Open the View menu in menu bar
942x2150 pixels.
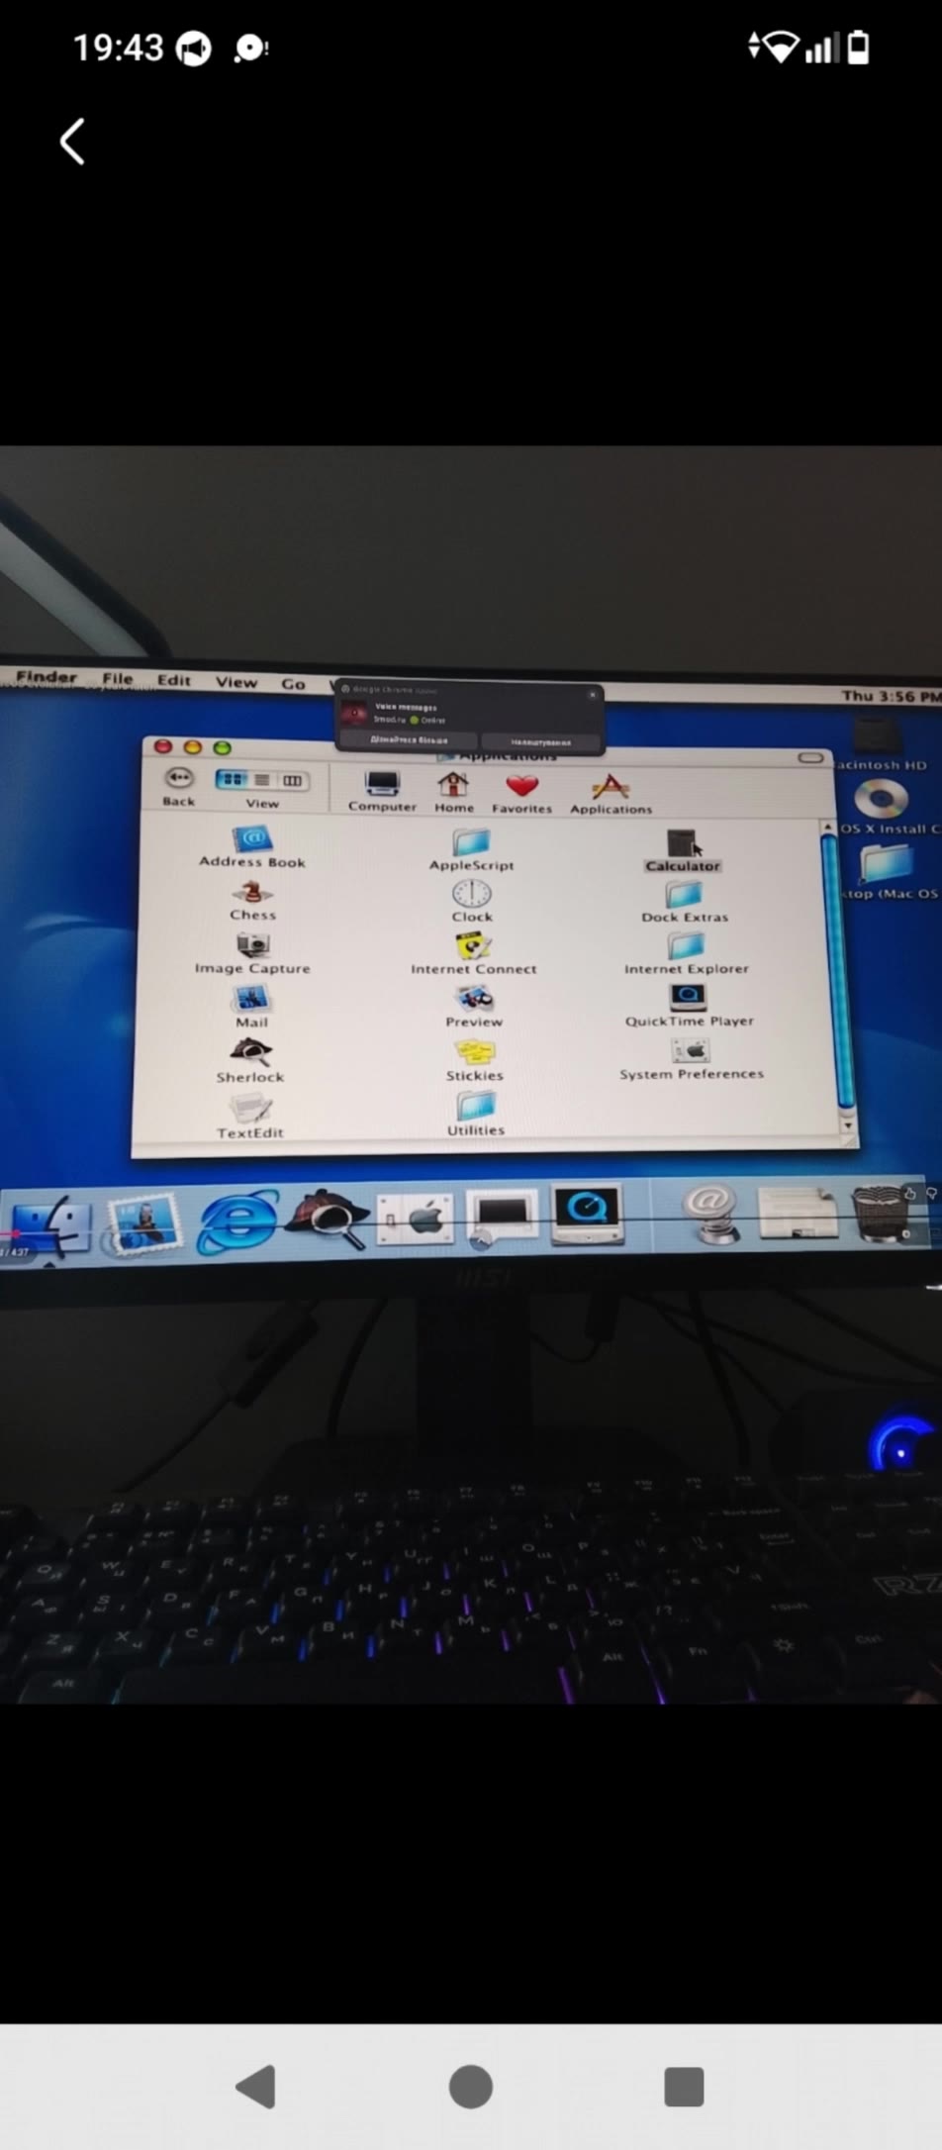tap(236, 682)
